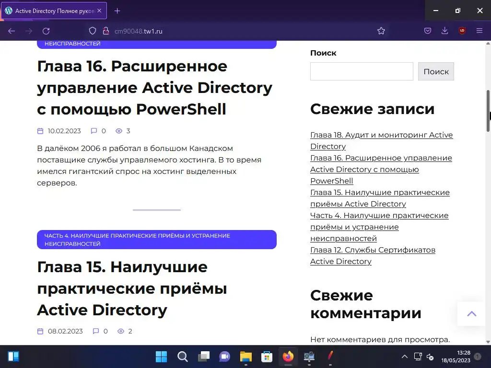Viewport: 491px width, 368px height.
Task: Open the Windows Start menu
Action: tap(161, 356)
